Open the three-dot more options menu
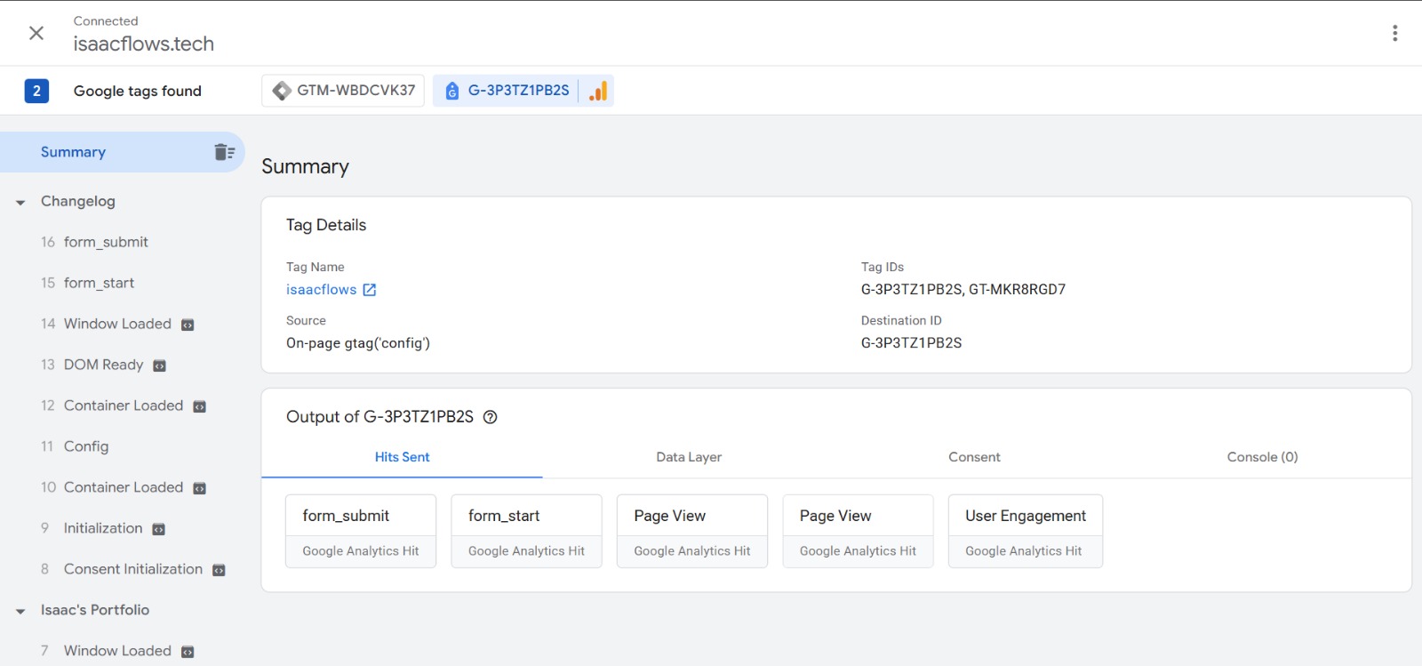 pyautogui.click(x=1394, y=33)
